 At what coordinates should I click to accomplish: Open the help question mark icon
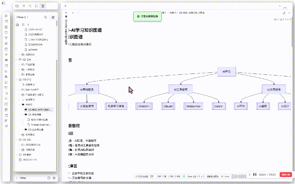coord(49,178)
